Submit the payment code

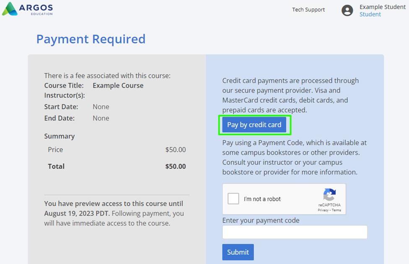coord(238,252)
